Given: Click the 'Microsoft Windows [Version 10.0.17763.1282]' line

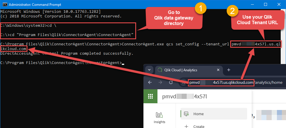Looking at the screenshot, I should tap(50, 11).
